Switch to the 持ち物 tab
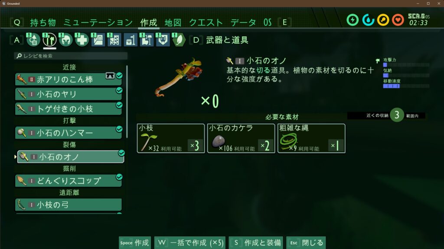444x249 pixels. [x=43, y=22]
